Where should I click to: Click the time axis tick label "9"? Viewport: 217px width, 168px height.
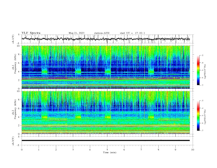click(x=175, y=150)
